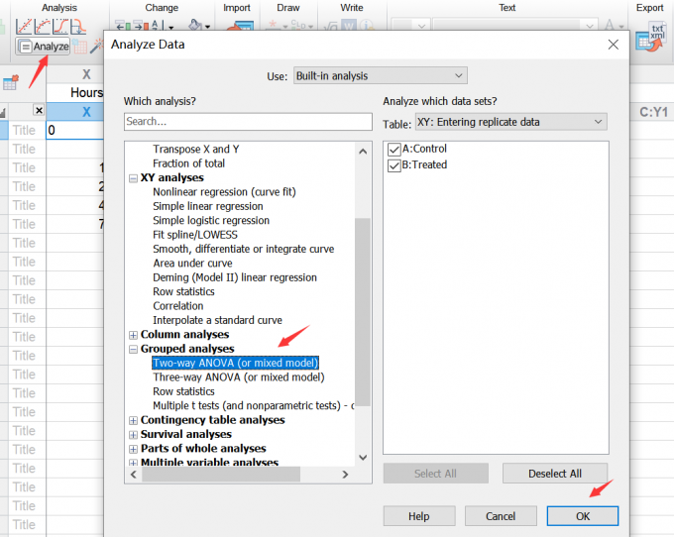This screenshot has width=674, height=537.
Task: Expand Multiple variable analyses
Action: coord(133,463)
